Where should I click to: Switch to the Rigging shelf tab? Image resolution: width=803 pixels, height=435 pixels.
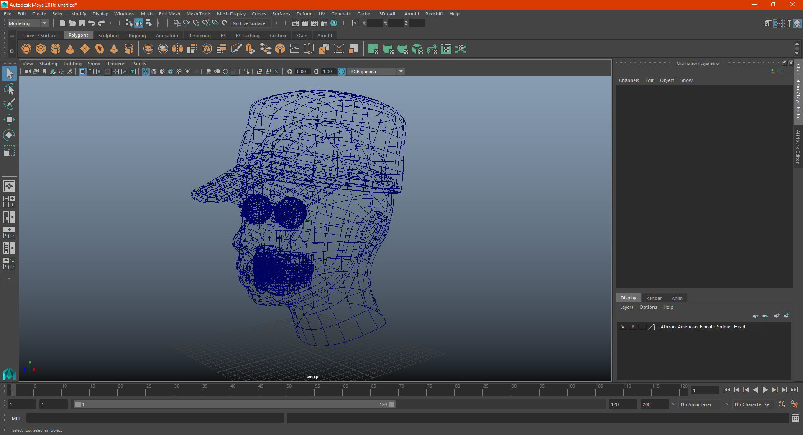click(x=137, y=36)
